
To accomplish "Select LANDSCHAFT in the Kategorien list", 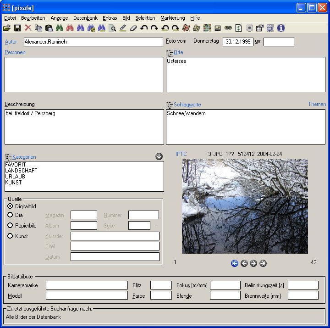I will pyautogui.click(x=21, y=171).
